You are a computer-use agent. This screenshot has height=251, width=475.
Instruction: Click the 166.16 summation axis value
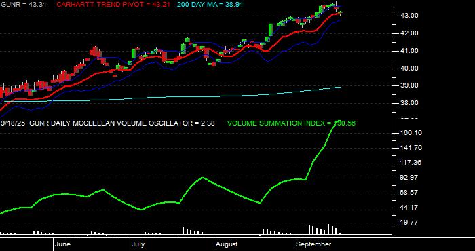tap(411, 133)
